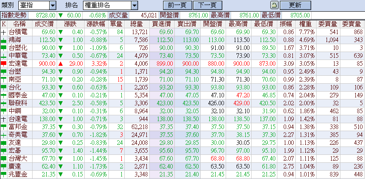Image resolution: width=365 pixels, height=179 pixels.
Task: Go to next page with 下一頁
Action: pyautogui.click(x=208, y=5)
